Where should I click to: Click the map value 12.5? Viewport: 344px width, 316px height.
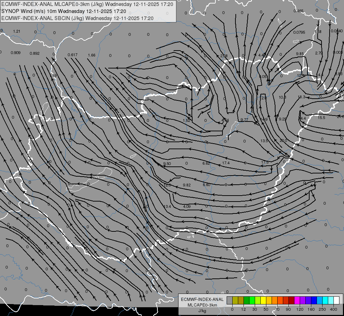pyautogui.click(x=167, y=185)
